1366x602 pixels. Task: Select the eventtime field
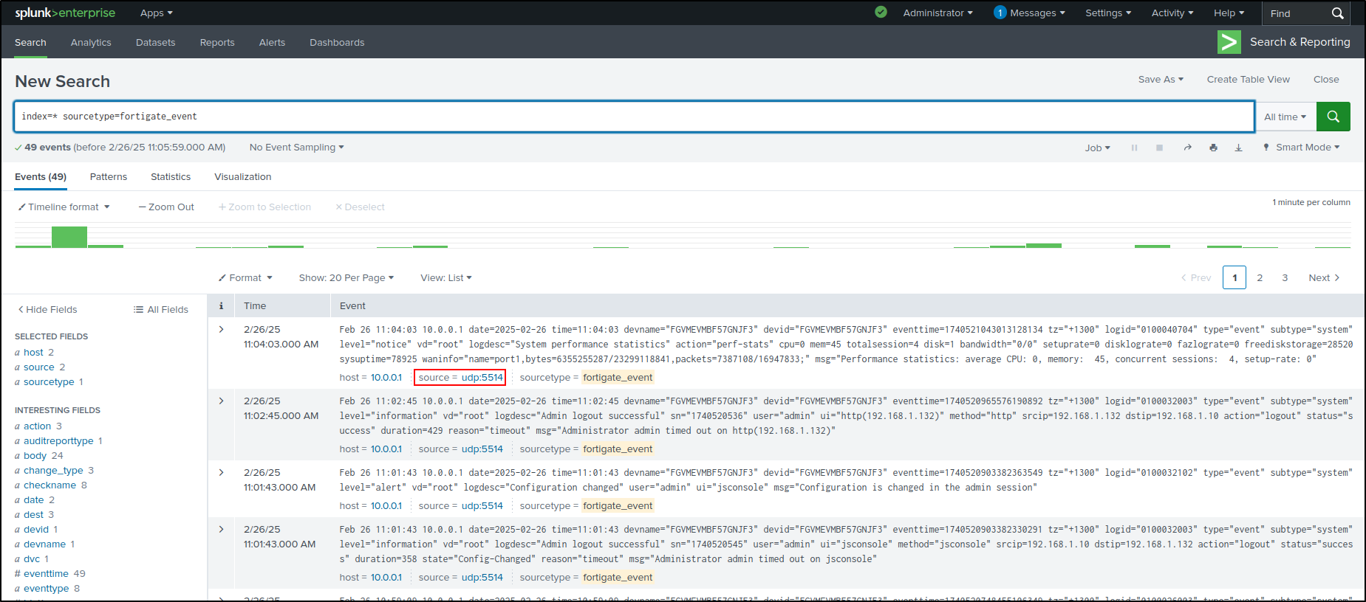click(46, 574)
